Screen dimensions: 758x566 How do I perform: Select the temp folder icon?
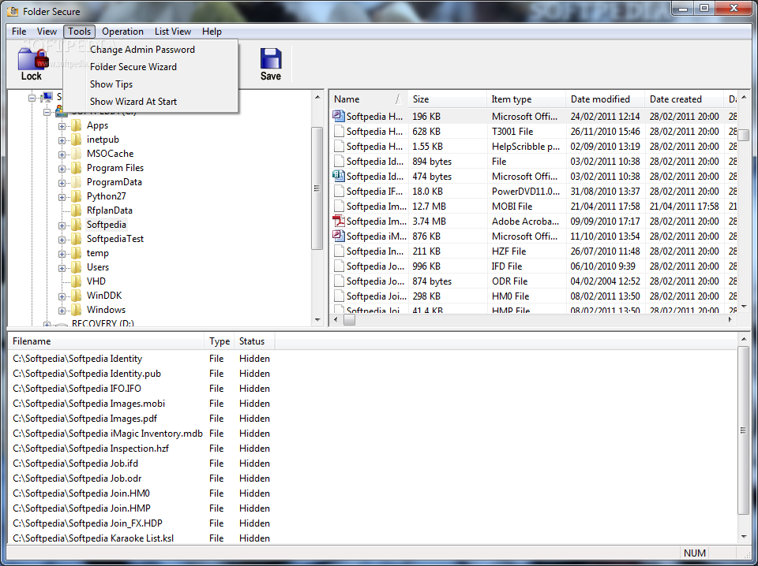77,253
